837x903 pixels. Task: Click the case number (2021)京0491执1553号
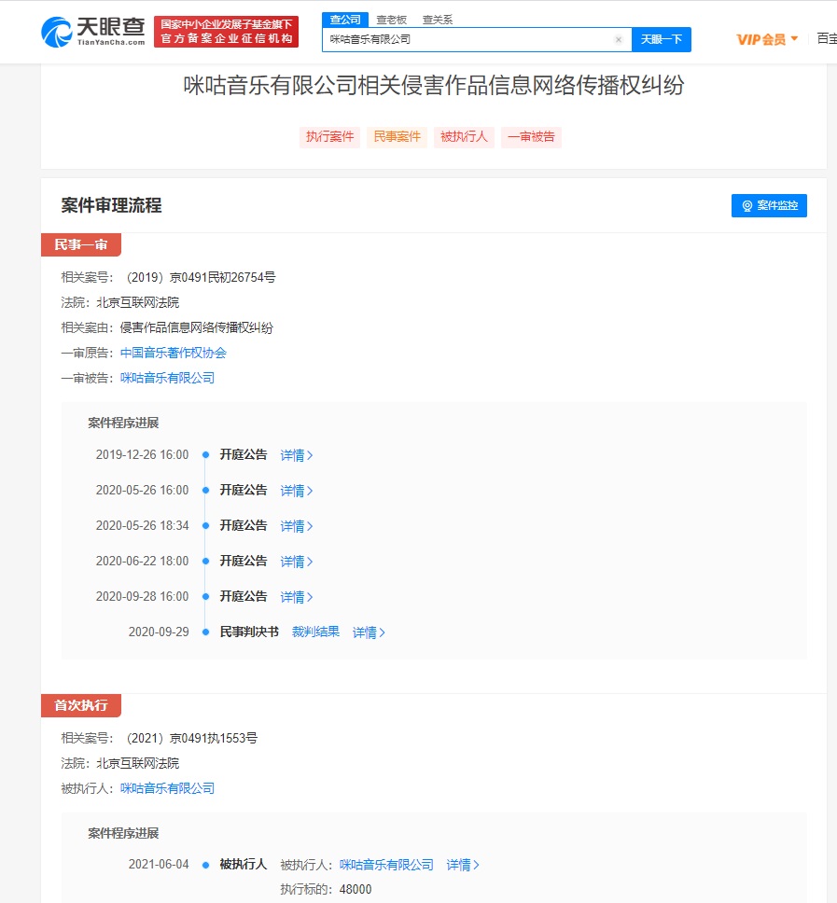point(192,738)
